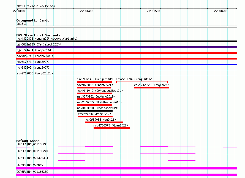
Task: Click the chr2:27101295..27101623 region label
Action: pyautogui.click(x=36, y=6)
